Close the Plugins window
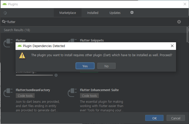Screen dimensions: 189x124 [x=185, y=4]
